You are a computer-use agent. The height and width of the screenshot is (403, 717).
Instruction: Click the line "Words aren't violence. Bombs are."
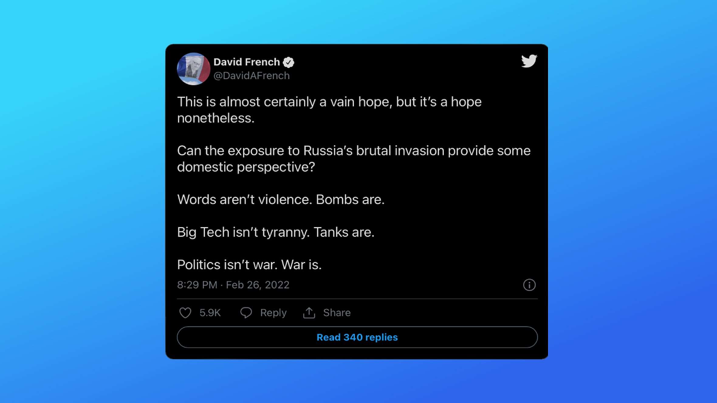[x=281, y=199]
